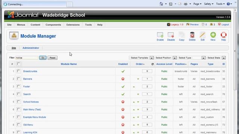Expand the Print icon dropdown arrow
The width and height of the screenshot is (239, 134).
tap(190, 4)
